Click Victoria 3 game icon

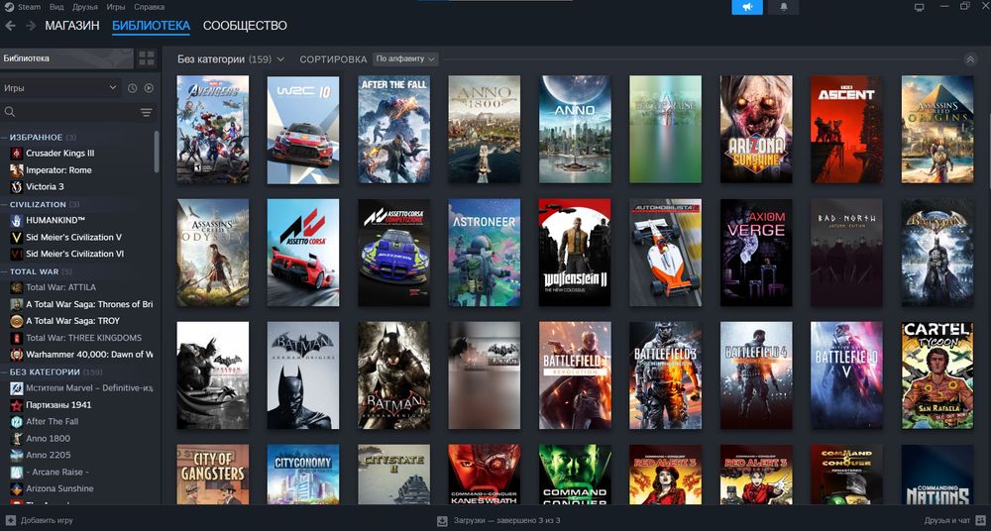17,186
